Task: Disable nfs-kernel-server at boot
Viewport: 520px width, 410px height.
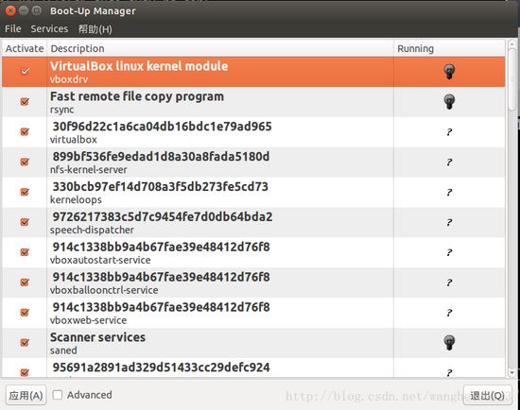Action: click(25, 162)
